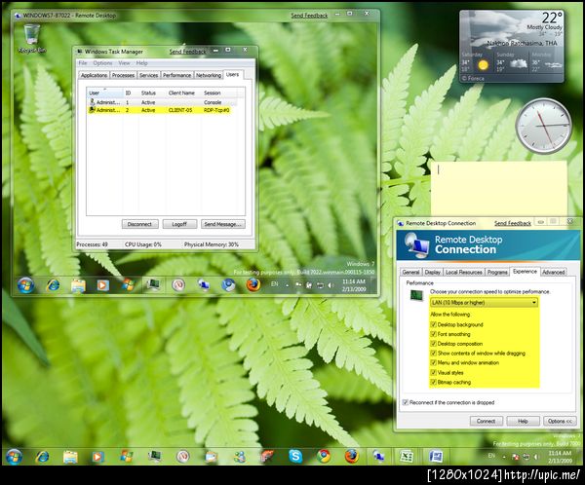The image size is (585, 485).
Task: Open the Performance tab in Task Manager
Action: pos(176,75)
